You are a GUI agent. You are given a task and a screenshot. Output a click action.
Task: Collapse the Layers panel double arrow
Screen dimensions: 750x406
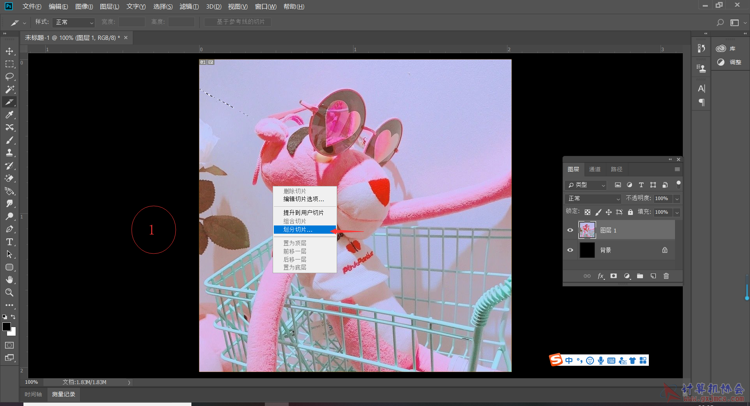coord(670,159)
